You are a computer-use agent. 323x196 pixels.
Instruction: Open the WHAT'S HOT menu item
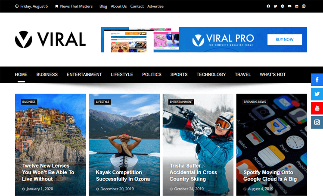(273, 75)
